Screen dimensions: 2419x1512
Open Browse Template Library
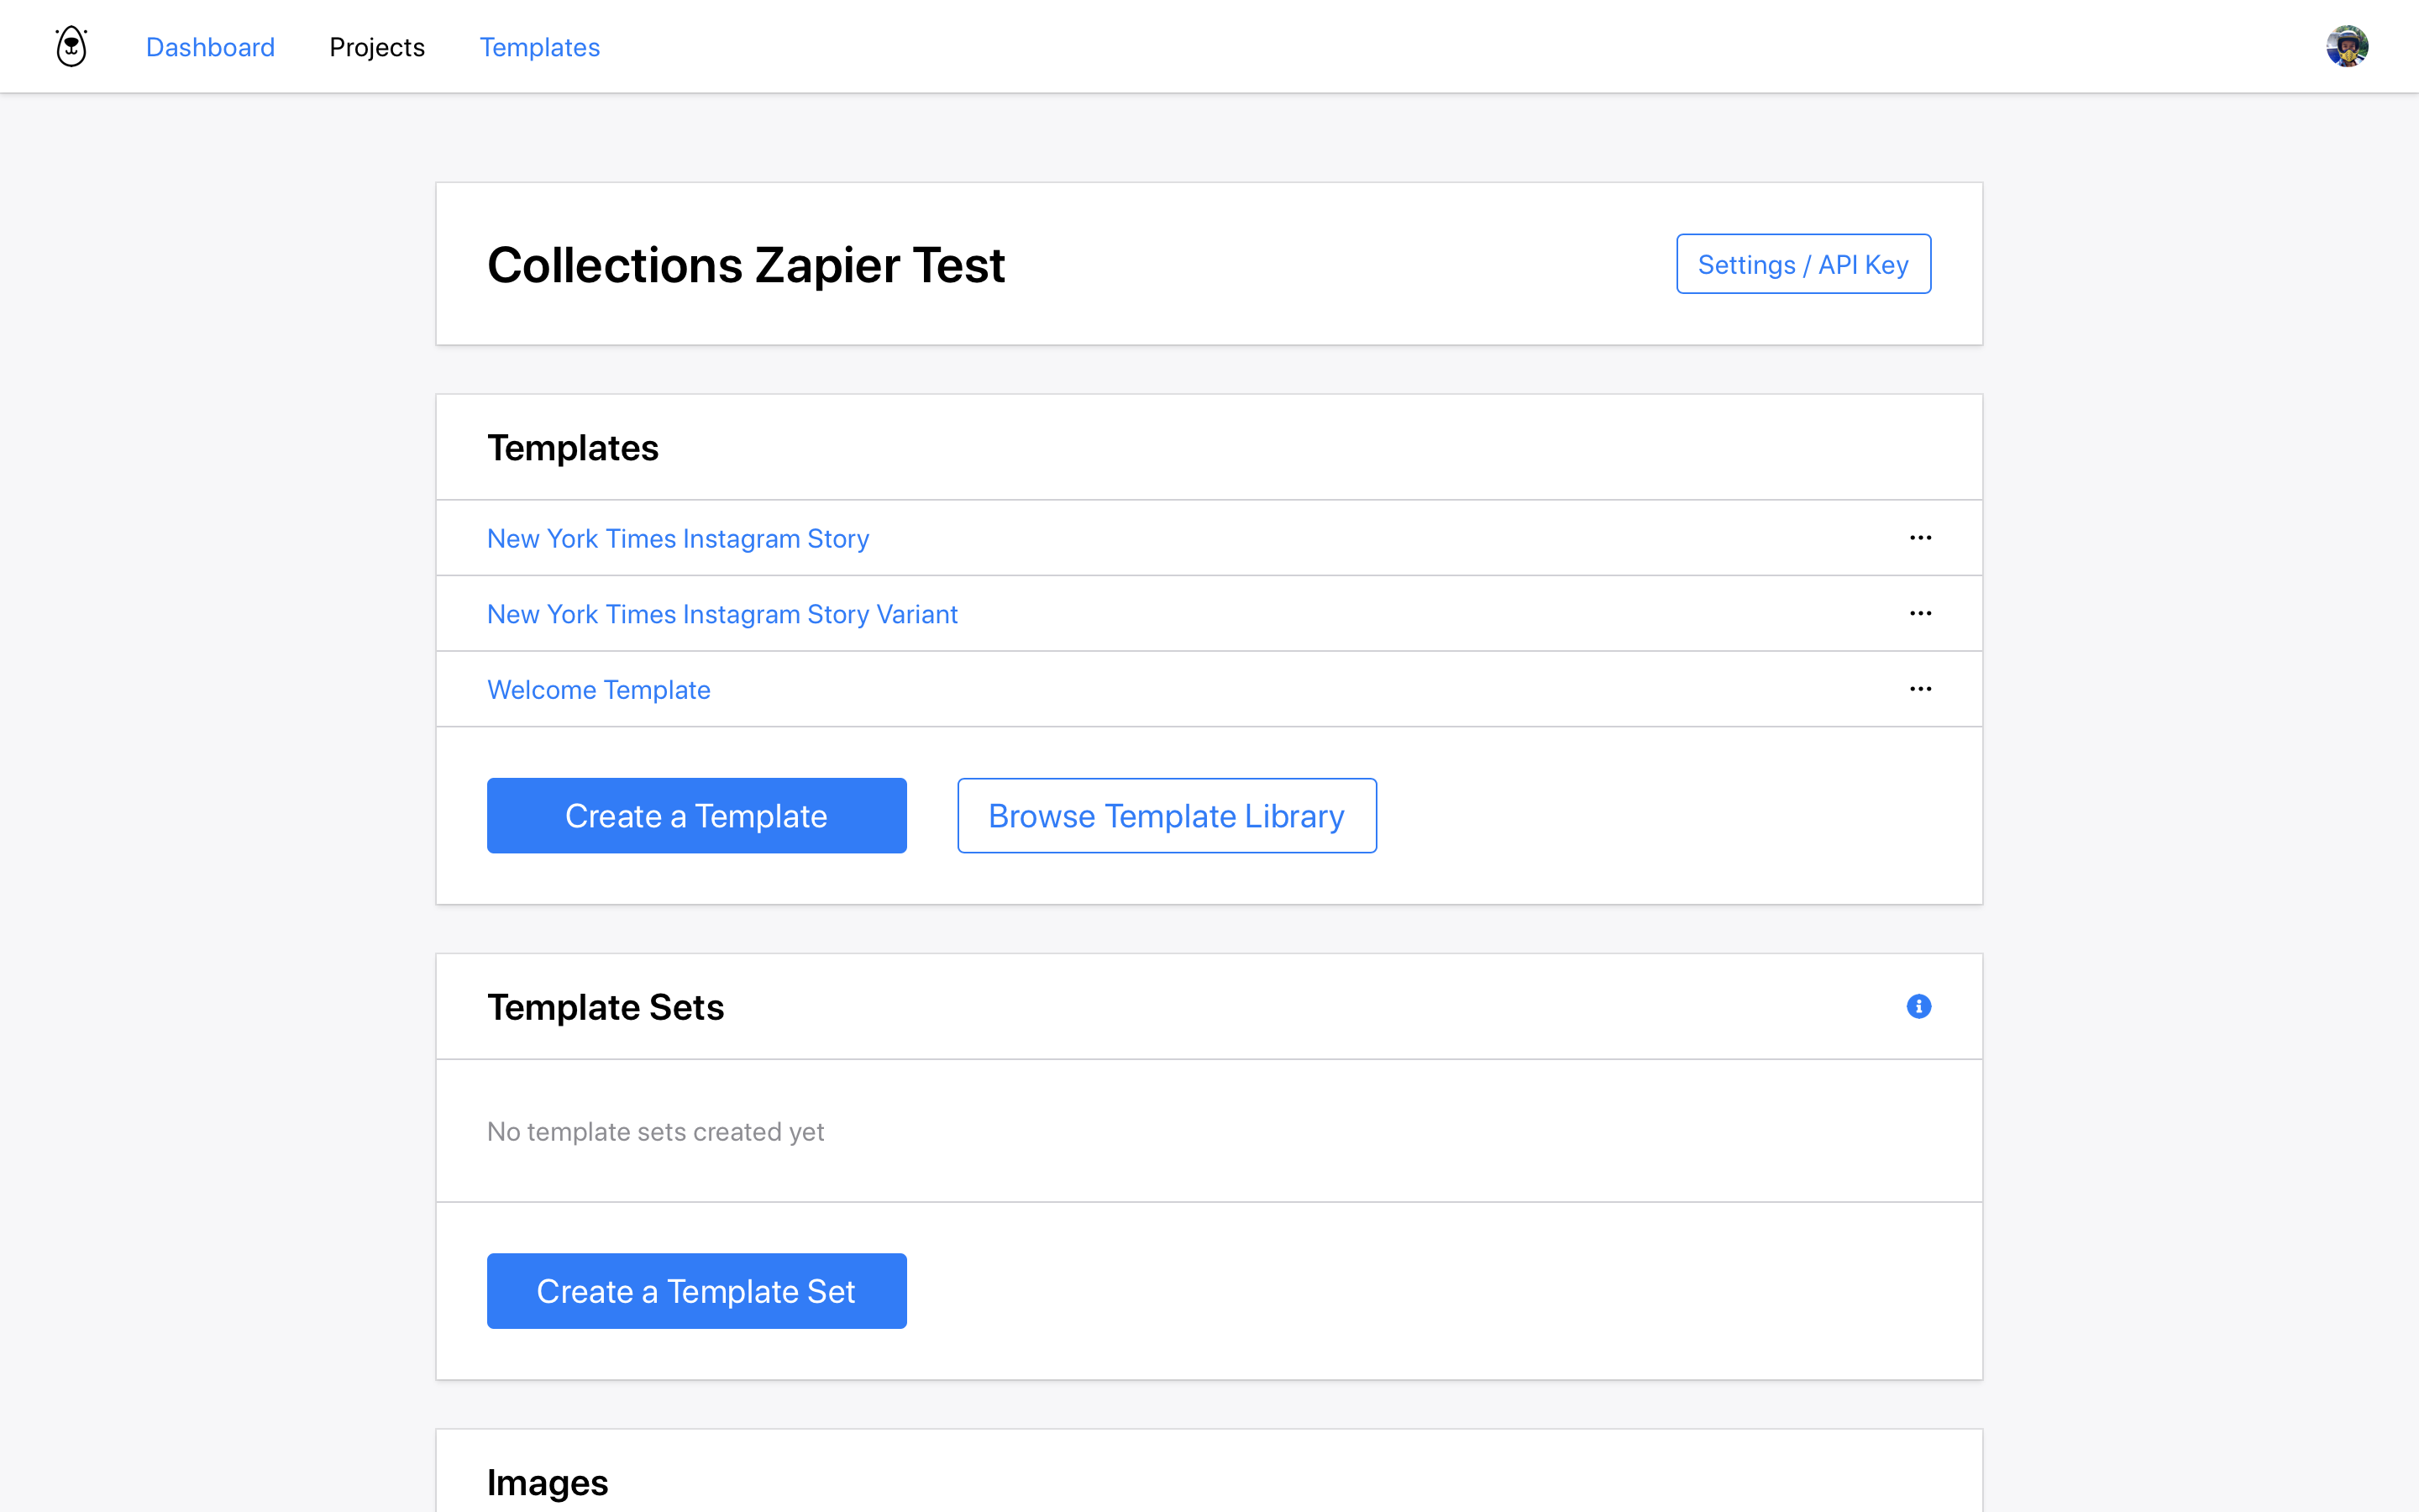[x=1167, y=816]
